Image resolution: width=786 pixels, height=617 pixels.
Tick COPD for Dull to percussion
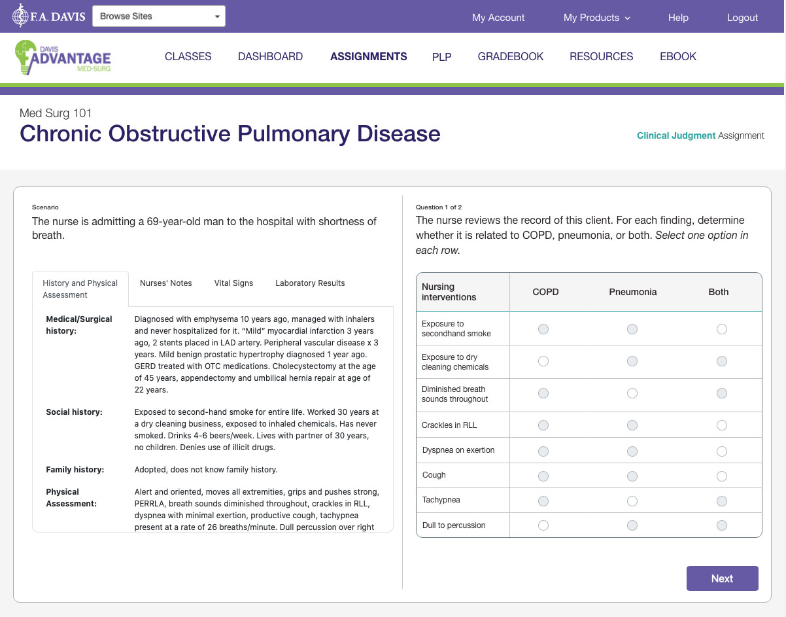tap(543, 525)
